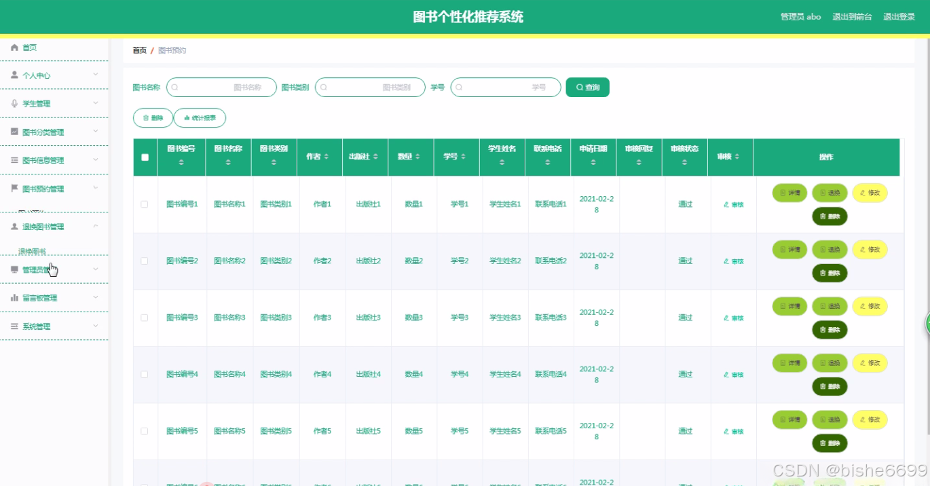
Task: Click the 修改 edit icon in row 2
Action: coord(863,249)
